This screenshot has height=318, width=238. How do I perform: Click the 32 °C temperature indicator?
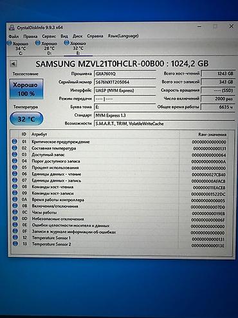tap(26, 118)
